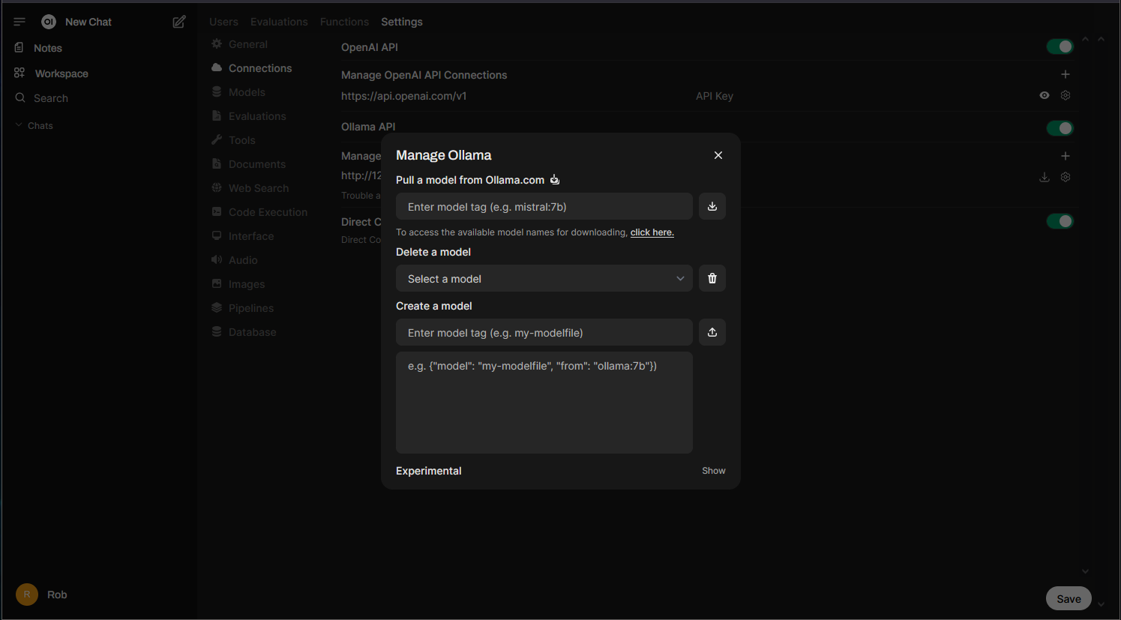Switch to the Functions tab
The height and width of the screenshot is (620, 1121).
point(344,22)
